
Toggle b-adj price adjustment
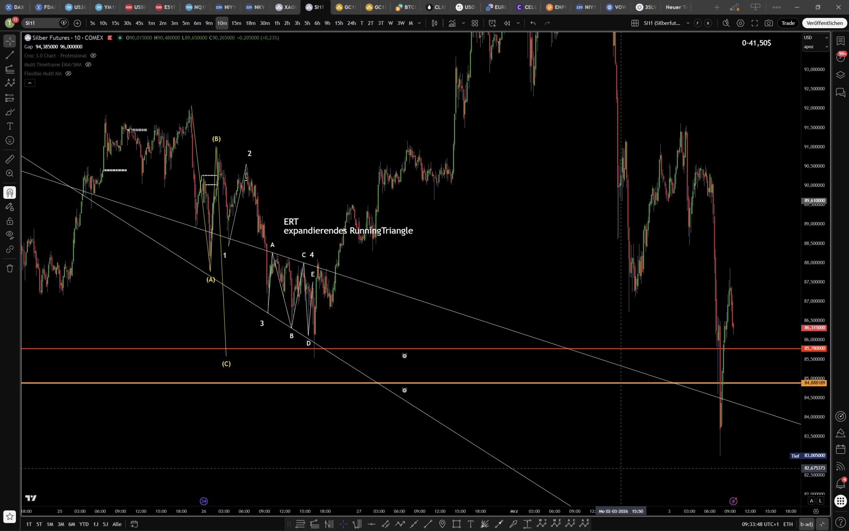806,524
